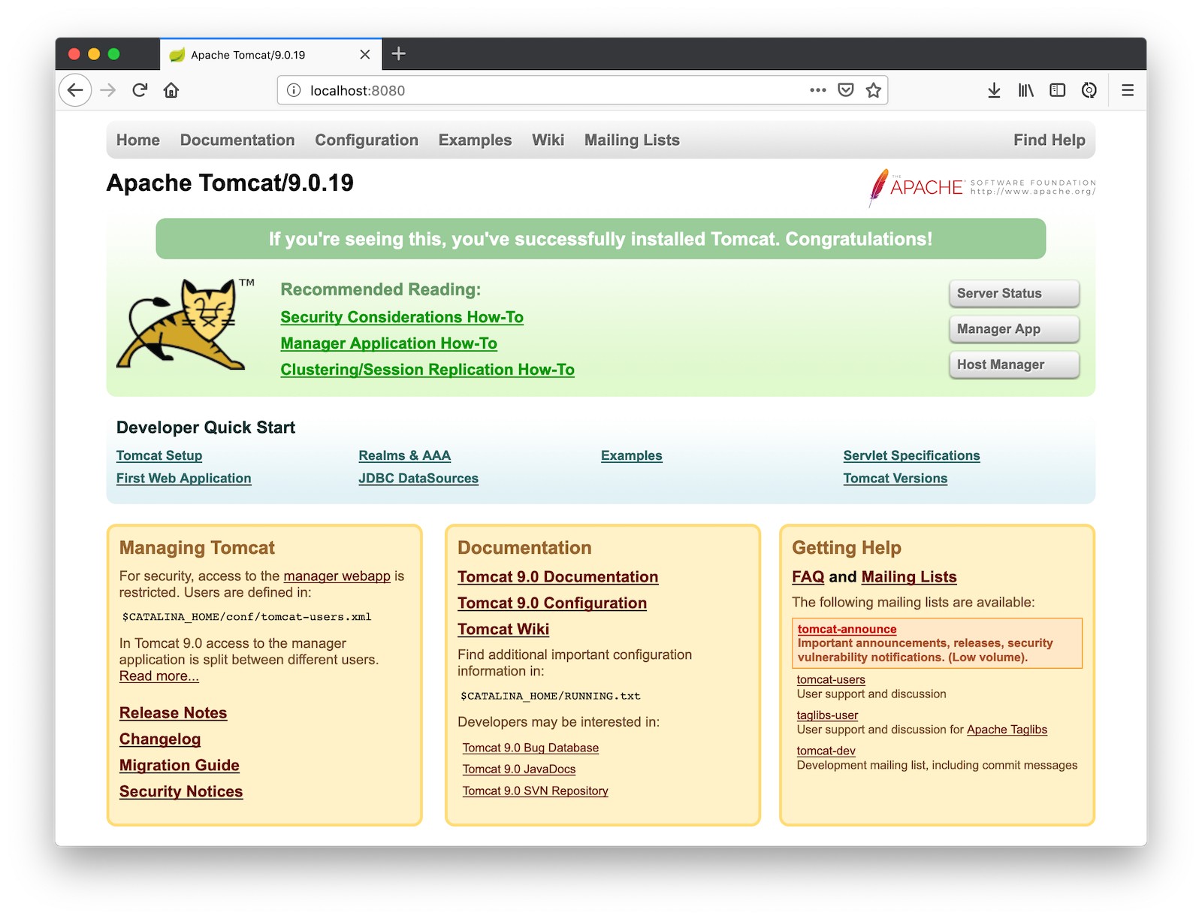Save page to Pocket

[845, 90]
